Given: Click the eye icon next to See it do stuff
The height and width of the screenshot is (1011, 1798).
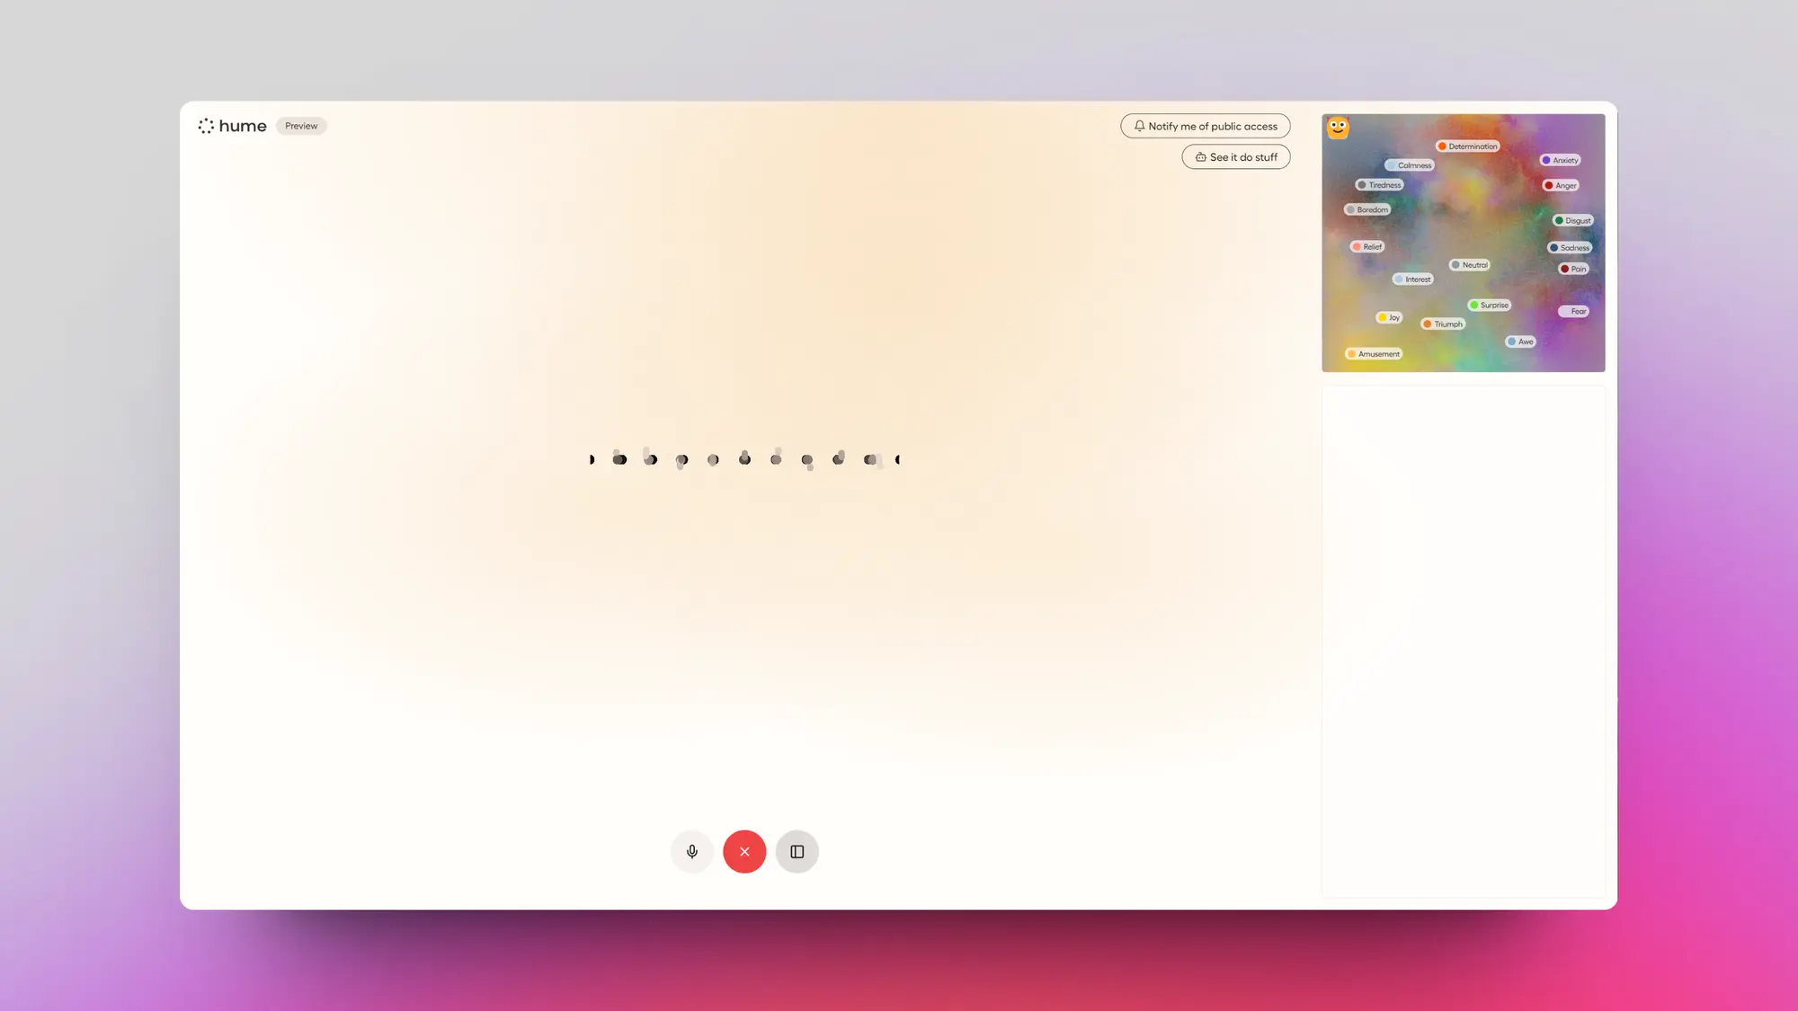Looking at the screenshot, I should (1200, 156).
